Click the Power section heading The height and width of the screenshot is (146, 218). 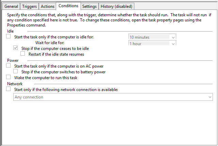[12, 60]
